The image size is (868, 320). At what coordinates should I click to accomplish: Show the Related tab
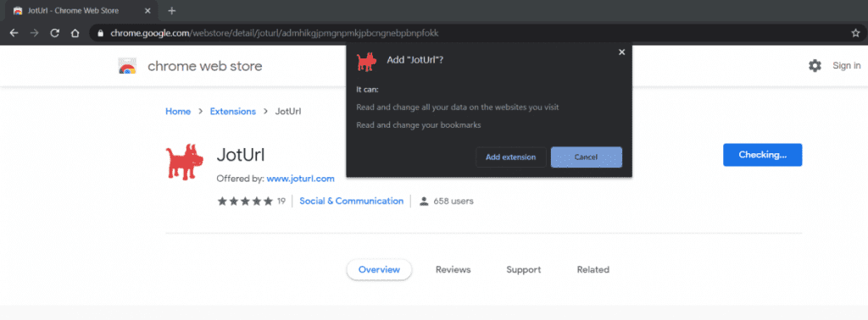coord(593,270)
